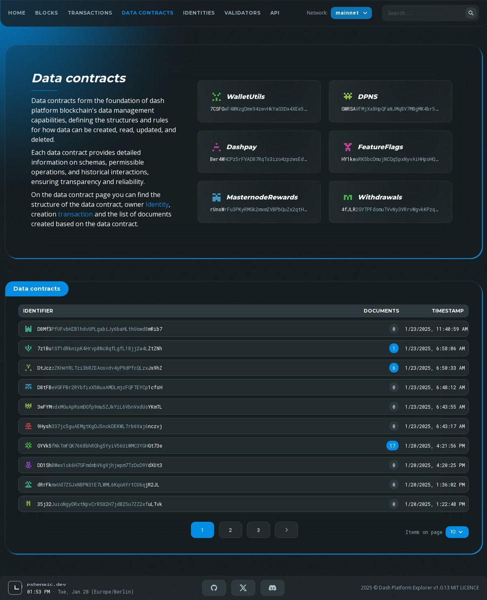Click the pshenmic.dev logo in the footer
Viewport: 487px width, 600px height.
[x=15, y=587]
